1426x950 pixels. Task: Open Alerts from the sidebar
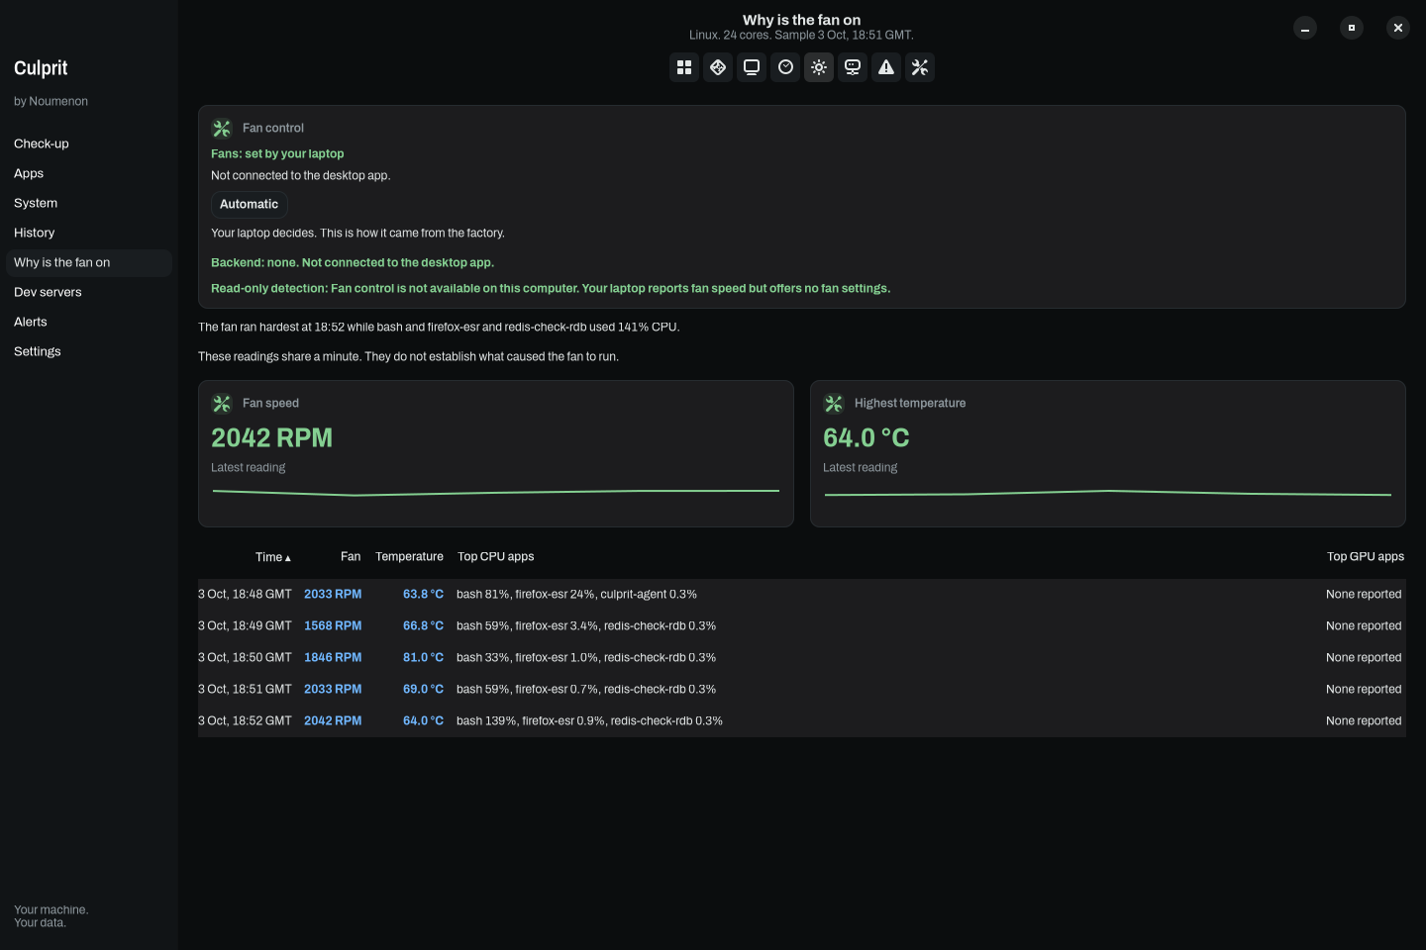point(88,322)
